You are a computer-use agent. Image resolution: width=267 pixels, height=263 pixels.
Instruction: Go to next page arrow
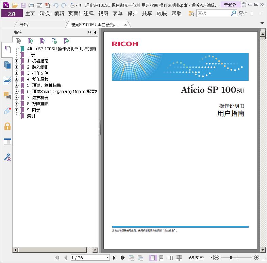[114, 258]
